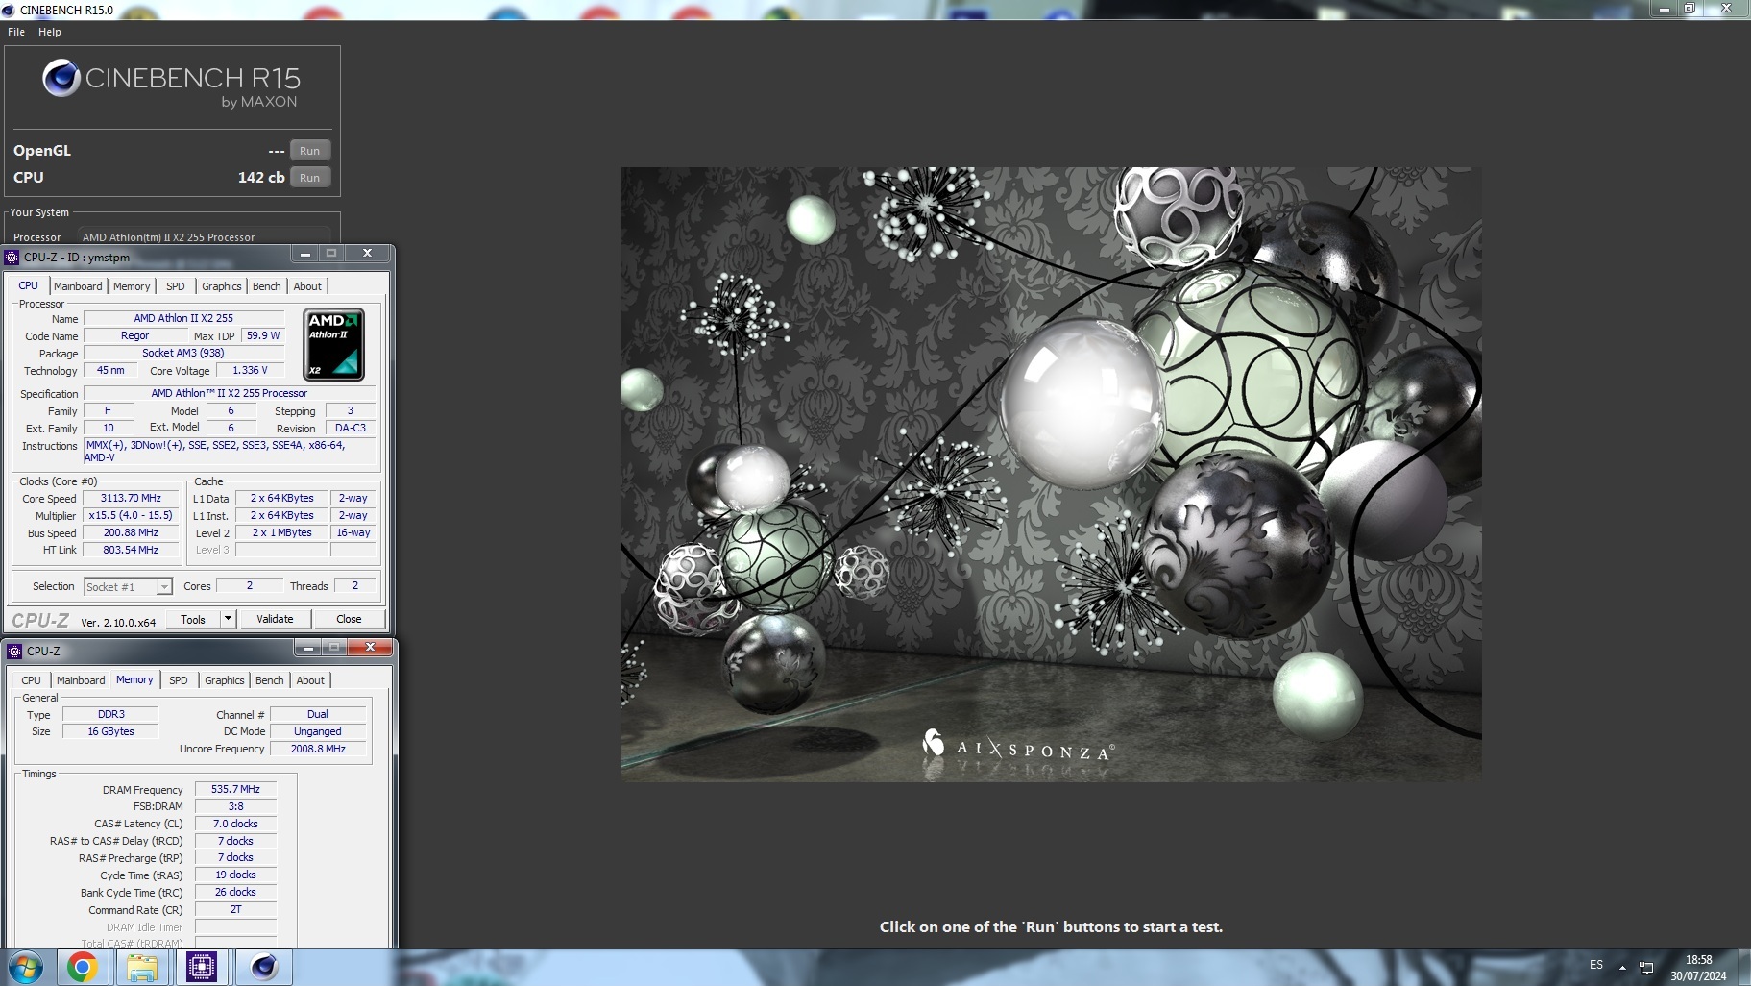The image size is (1751, 986).
Task: Run the OpenGL benchmark test
Action: 309,151
